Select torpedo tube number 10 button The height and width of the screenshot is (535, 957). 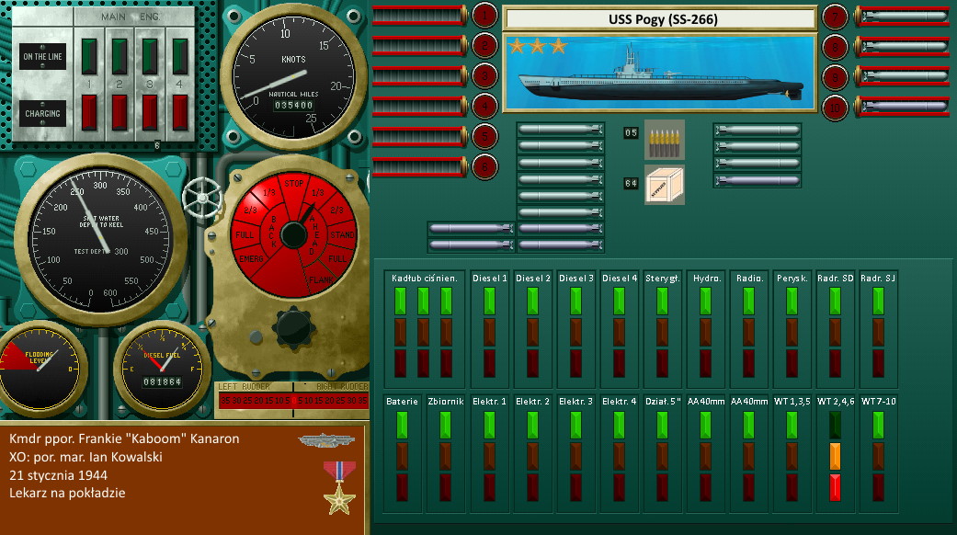[835, 108]
